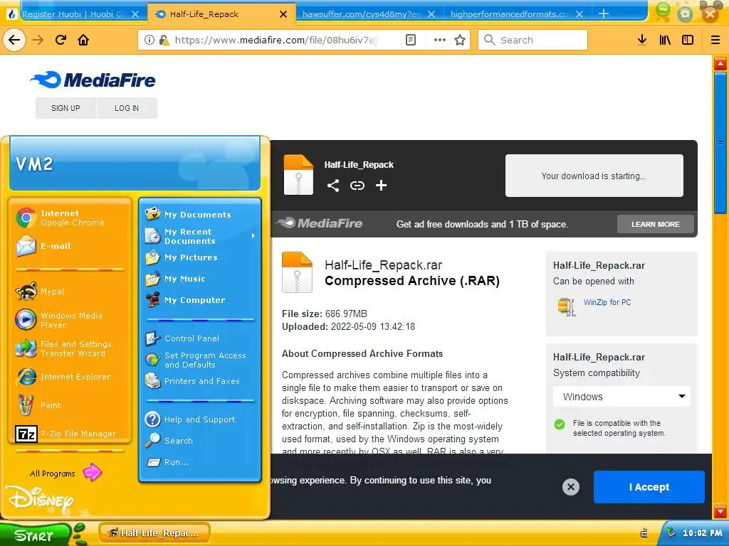Open the WinZip for PC link
The height and width of the screenshot is (546, 729).
coord(607,302)
